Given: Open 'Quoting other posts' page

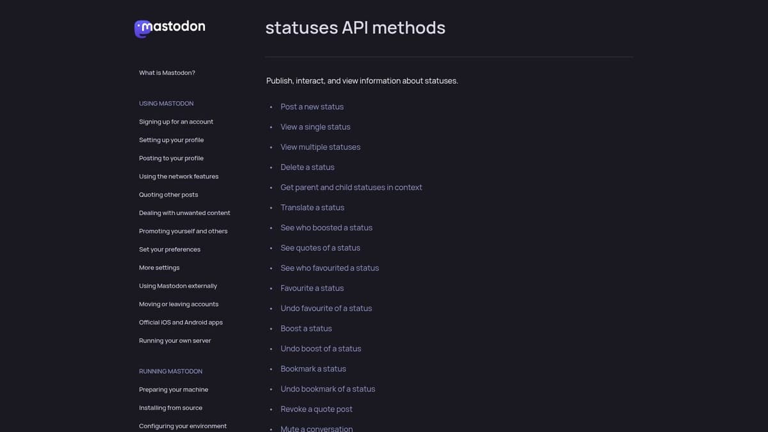Looking at the screenshot, I should [168, 195].
